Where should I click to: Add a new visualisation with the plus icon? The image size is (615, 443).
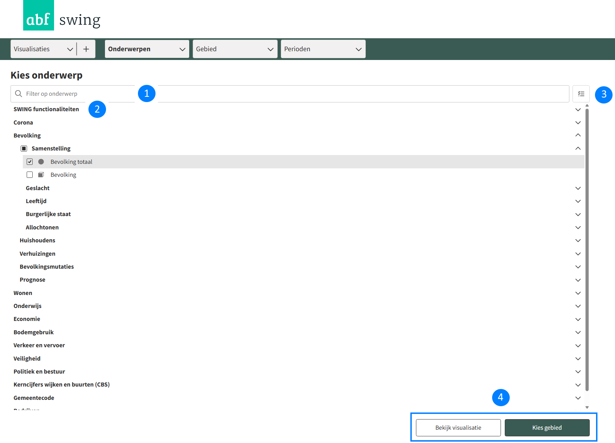pyautogui.click(x=86, y=49)
